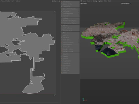Viewport: 139px width, 104px height.
Task: Open options gear for UV Unwrap
Action: point(78,11)
